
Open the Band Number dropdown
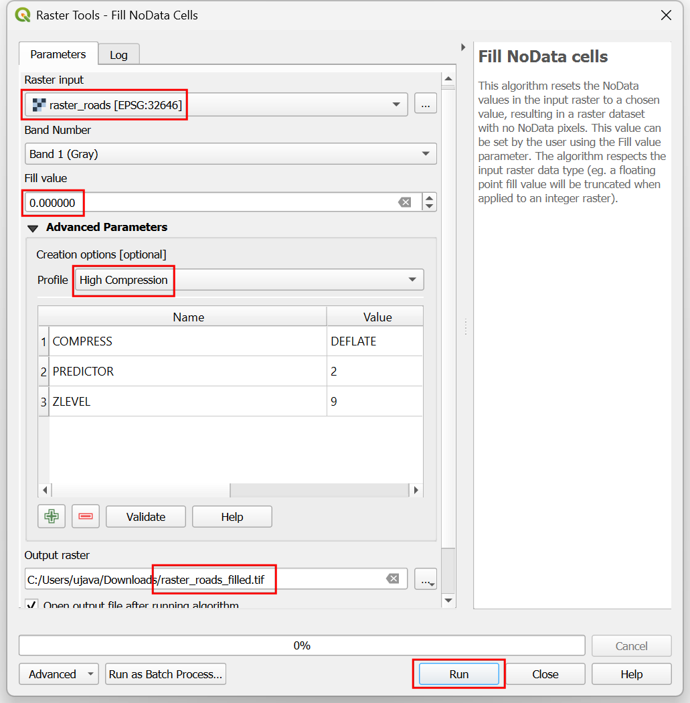(425, 154)
